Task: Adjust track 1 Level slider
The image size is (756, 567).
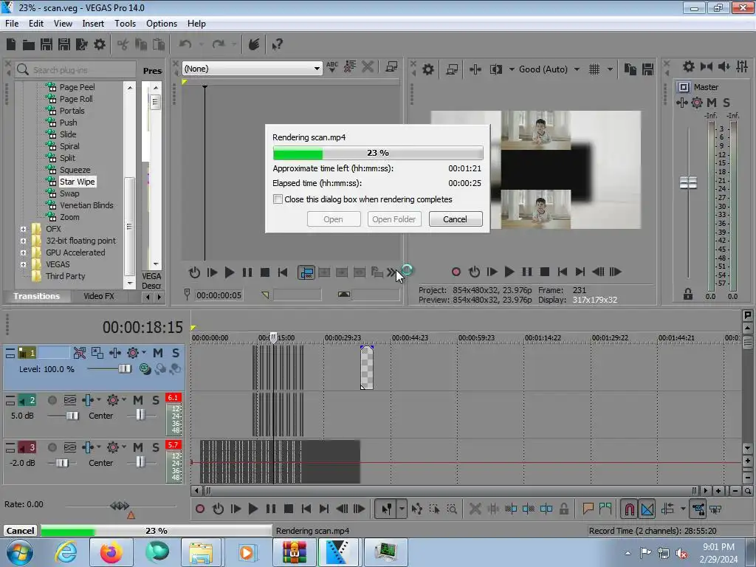Action: click(x=124, y=369)
